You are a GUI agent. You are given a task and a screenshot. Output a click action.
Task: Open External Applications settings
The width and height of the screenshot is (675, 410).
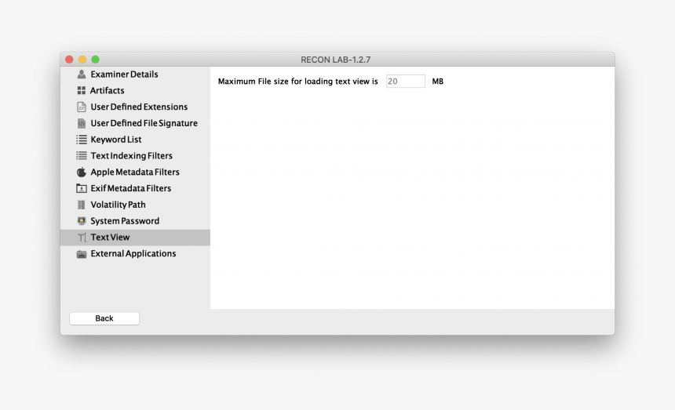click(135, 254)
